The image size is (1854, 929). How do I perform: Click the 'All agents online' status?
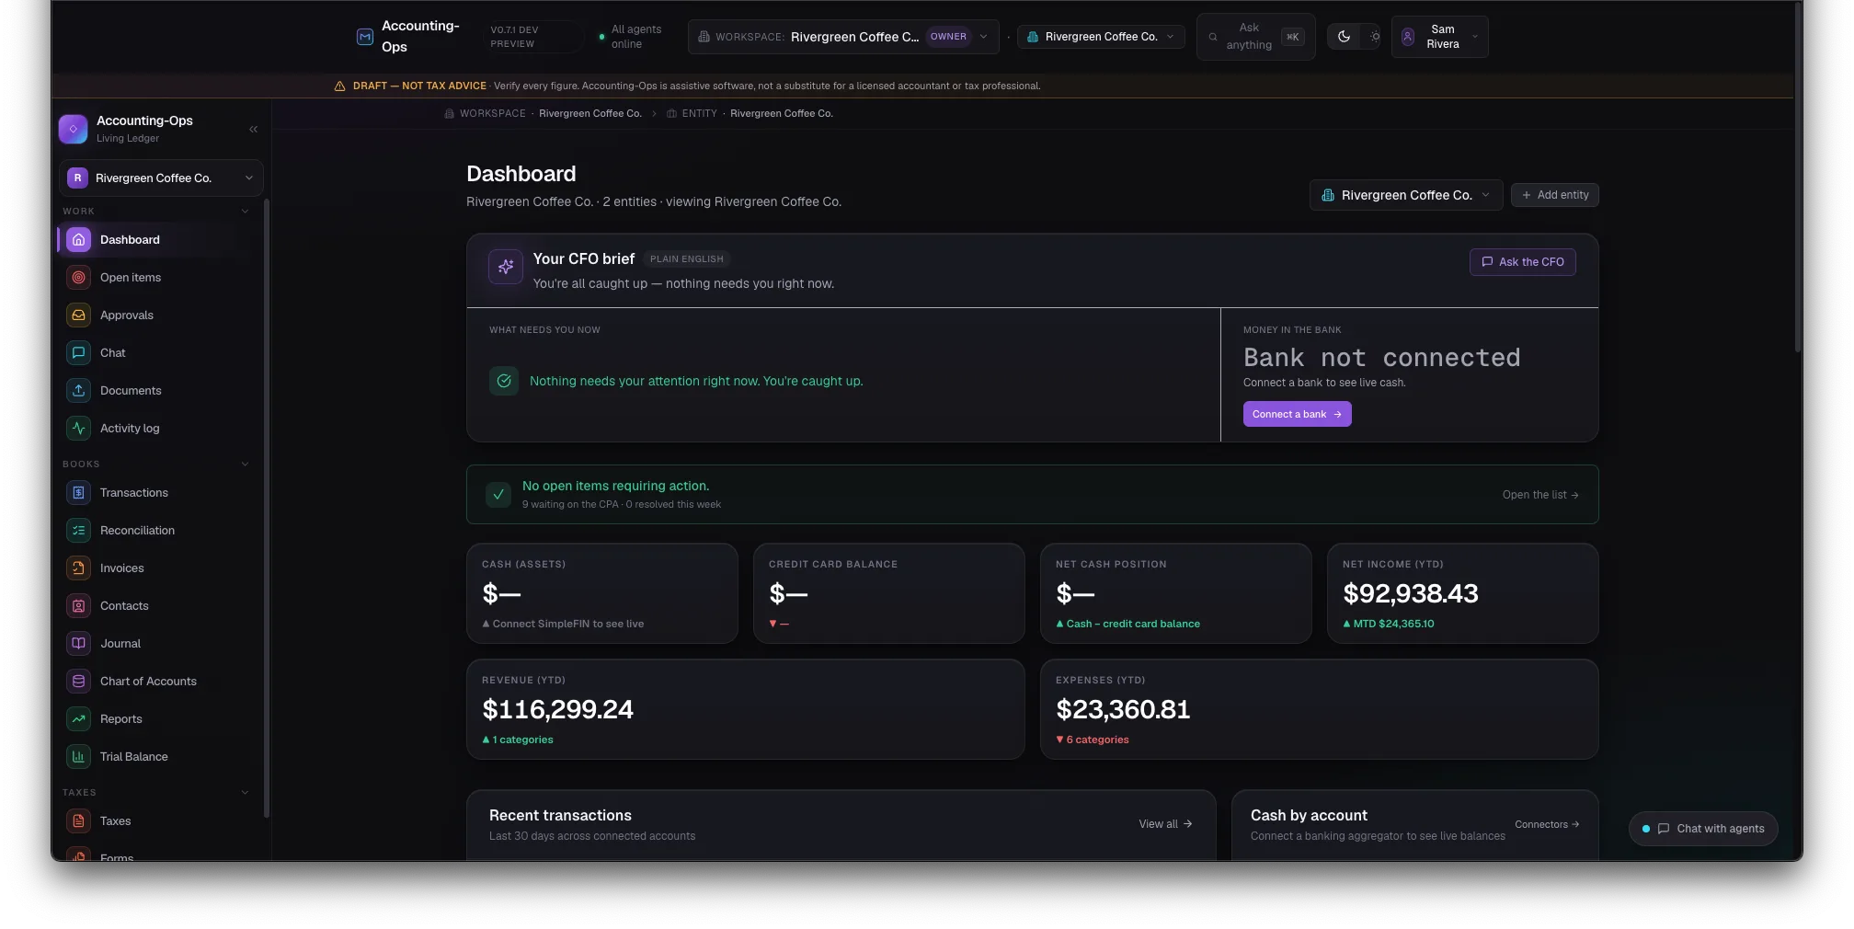630,37
